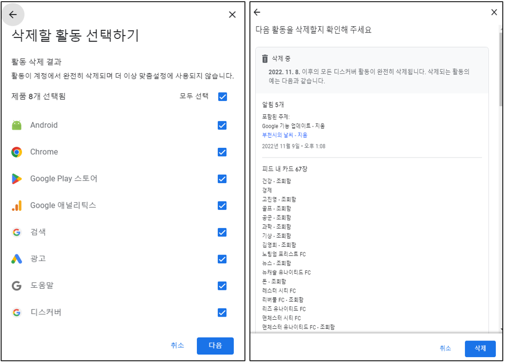
Task: Click the Chrome browser icon
Action: [x=17, y=152]
